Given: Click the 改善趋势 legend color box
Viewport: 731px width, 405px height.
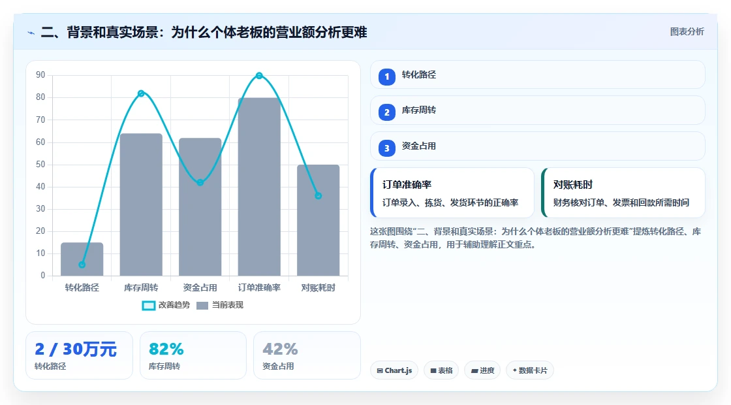Looking at the screenshot, I should coord(148,306).
